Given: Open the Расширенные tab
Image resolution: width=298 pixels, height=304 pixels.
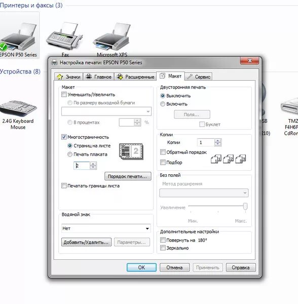Looking at the screenshot, I should (135, 77).
